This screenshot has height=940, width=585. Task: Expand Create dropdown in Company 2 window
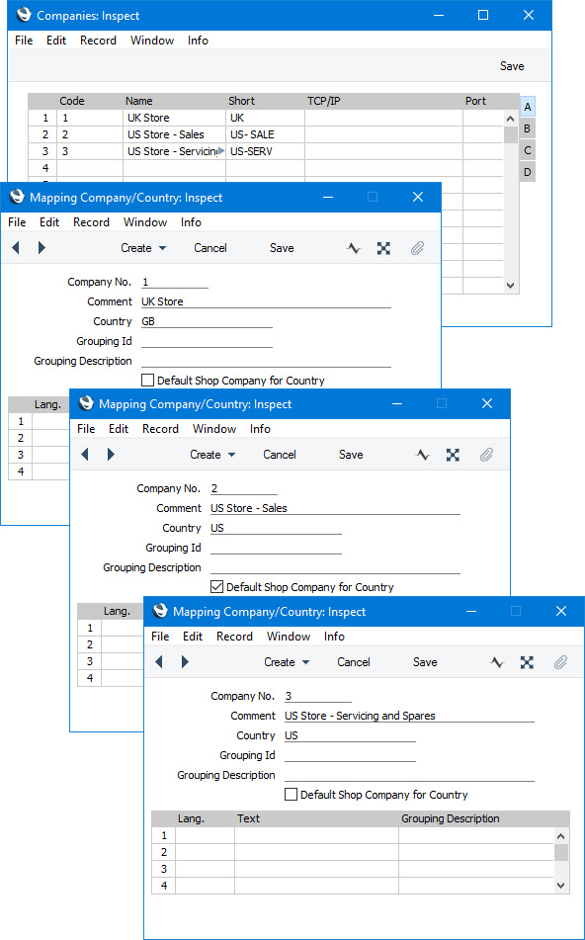point(212,455)
